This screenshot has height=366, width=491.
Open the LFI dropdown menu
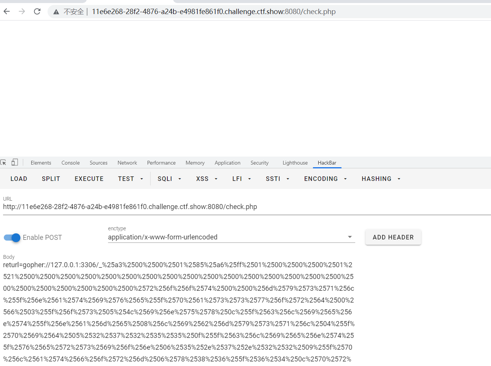point(242,179)
